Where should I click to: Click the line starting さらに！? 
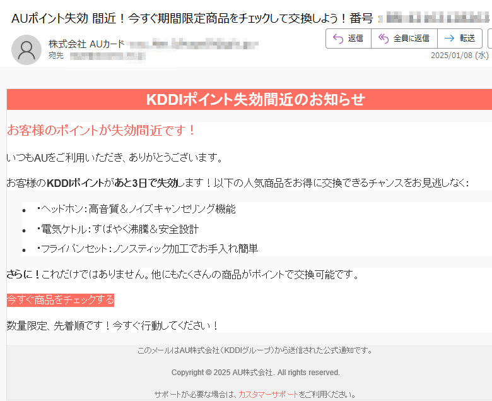(183, 275)
